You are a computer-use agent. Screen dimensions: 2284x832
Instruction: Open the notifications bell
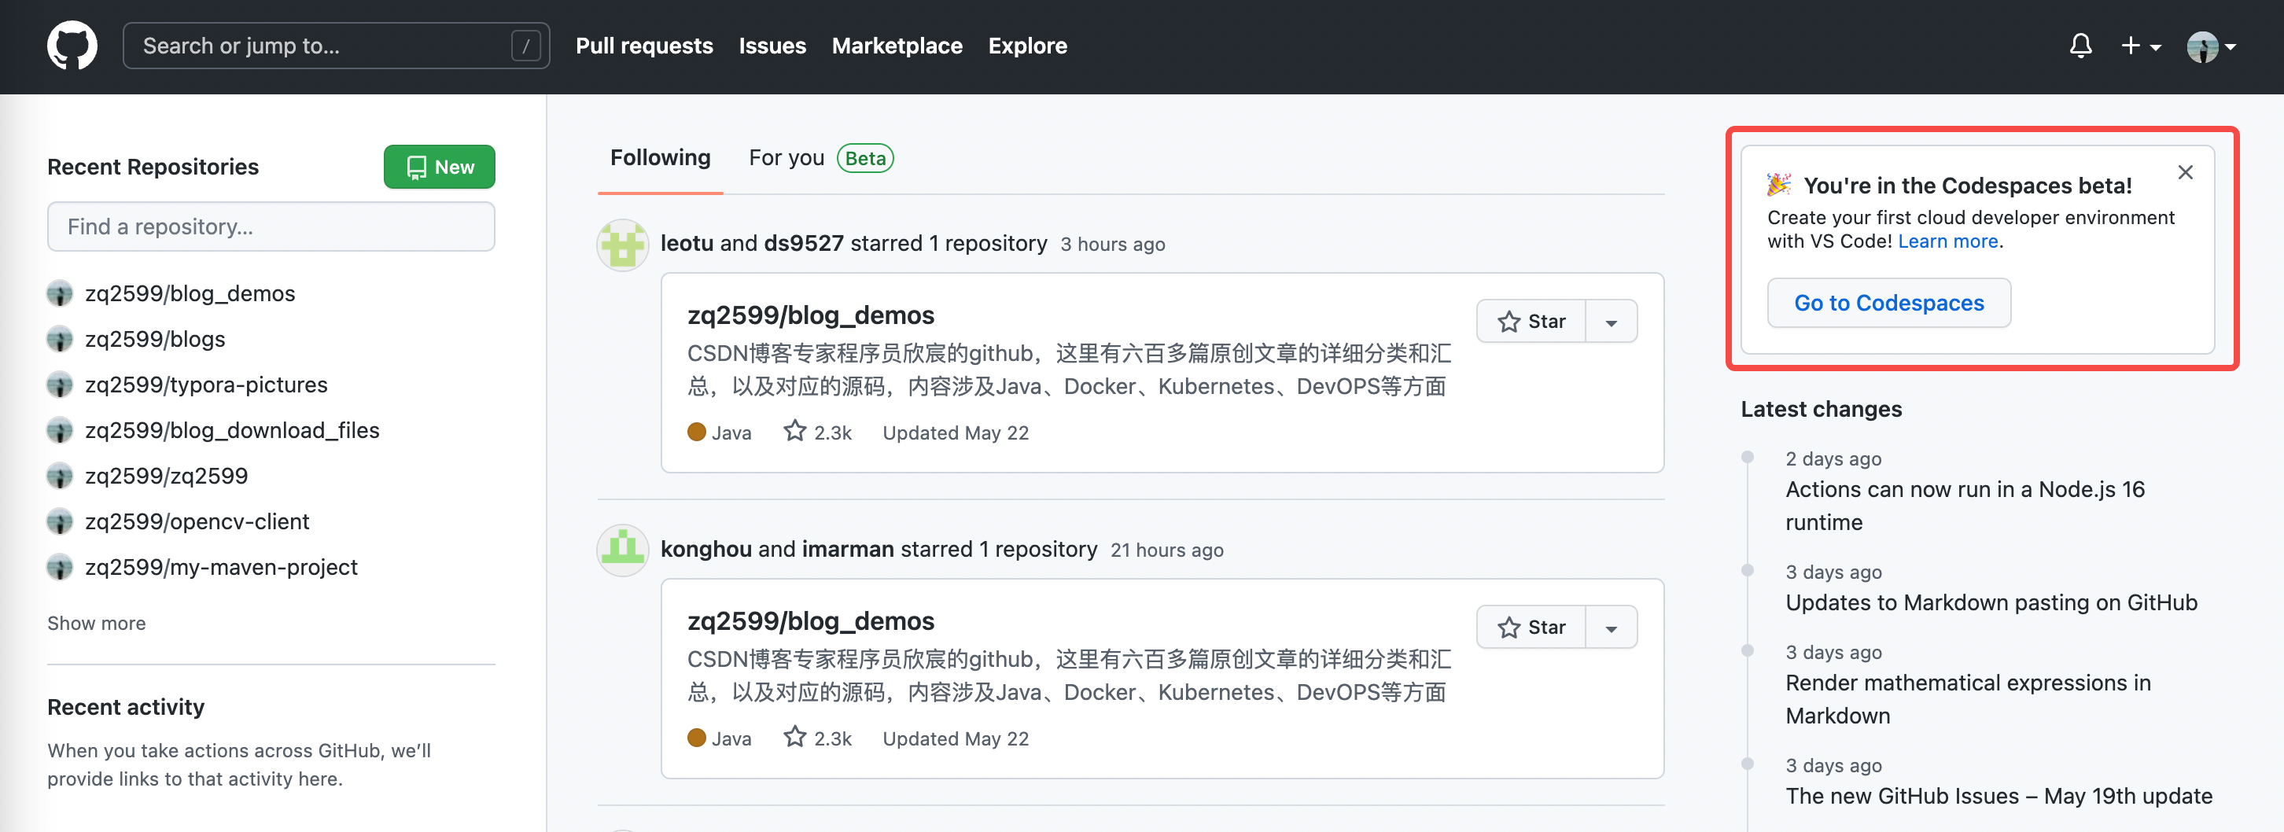[2080, 45]
